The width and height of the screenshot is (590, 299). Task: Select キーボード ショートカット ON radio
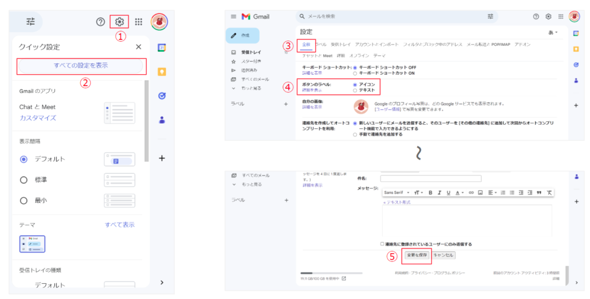tap(355, 74)
